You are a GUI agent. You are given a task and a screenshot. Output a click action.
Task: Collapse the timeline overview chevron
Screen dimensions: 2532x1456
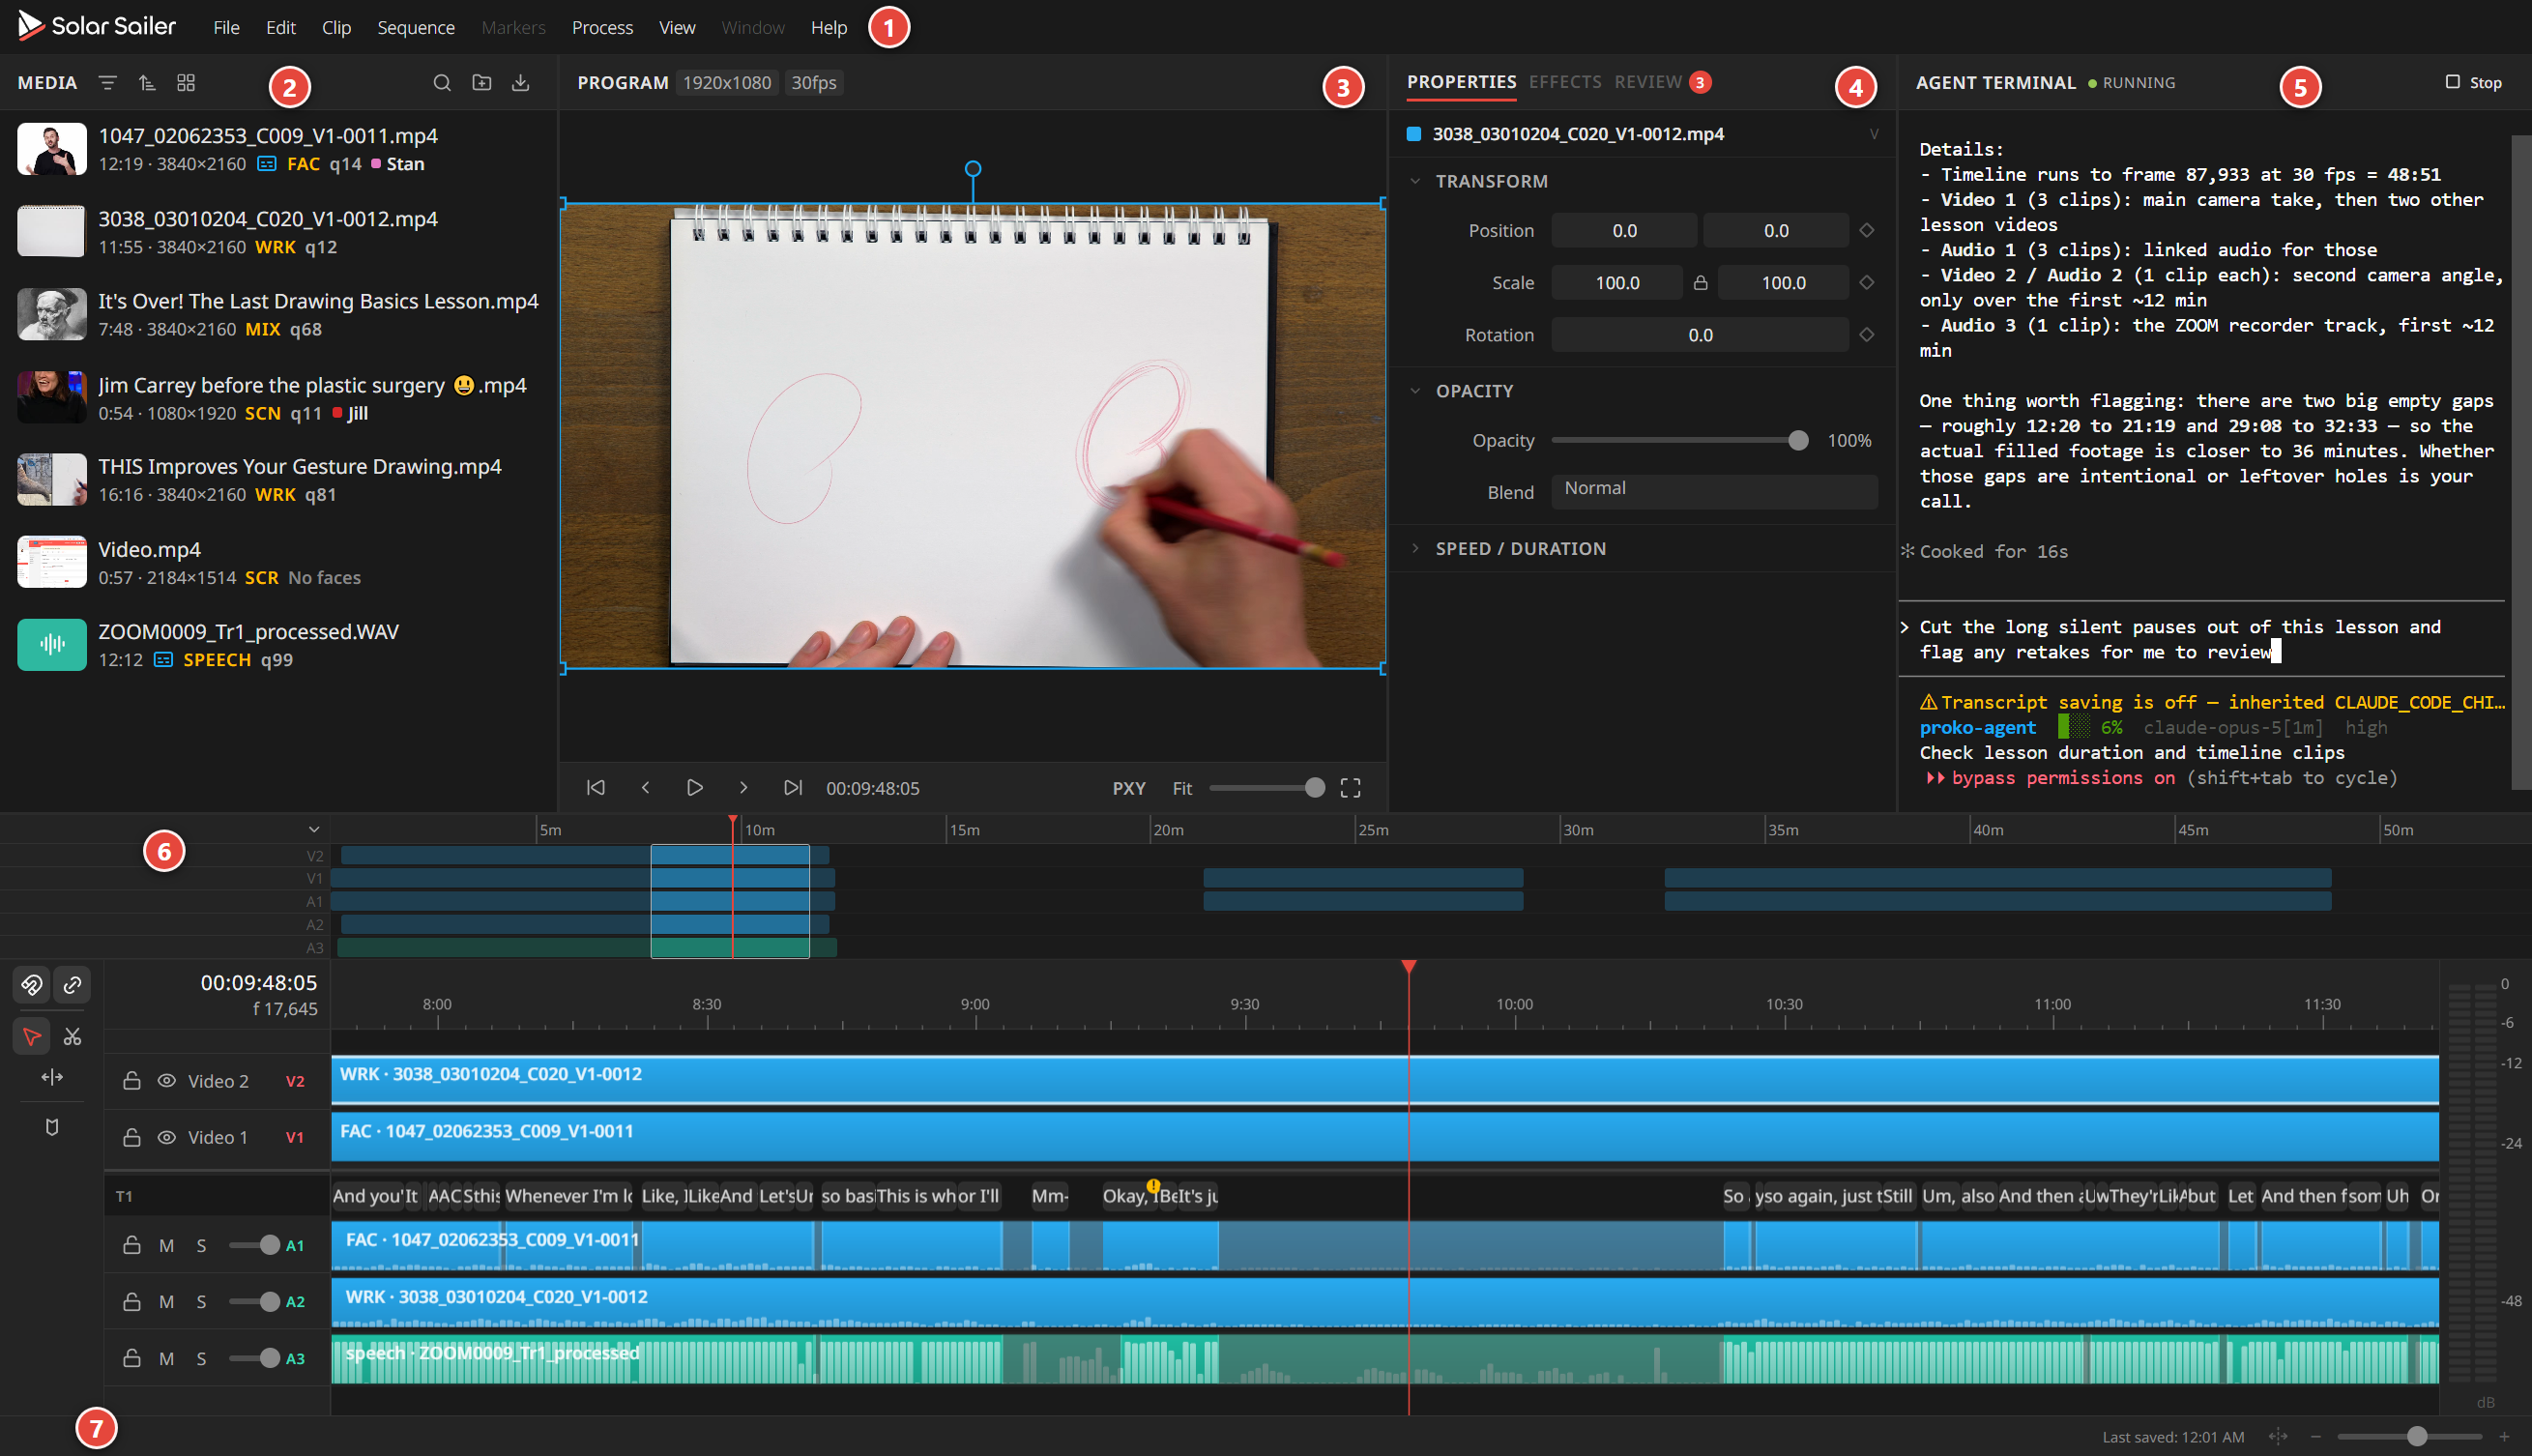coord(314,830)
